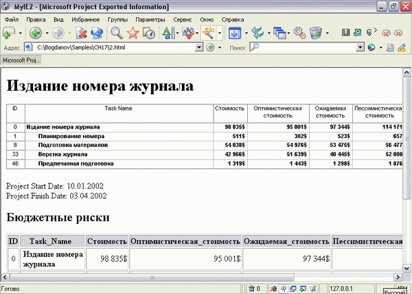Screen dimensions: 412x294
Task: Open the Окно menu
Action: click(207, 20)
